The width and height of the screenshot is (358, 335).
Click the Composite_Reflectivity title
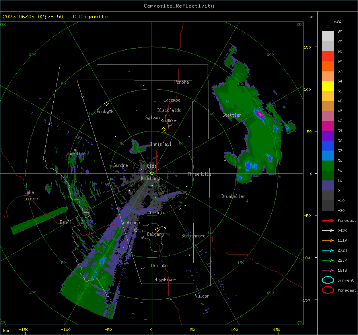(179, 6)
